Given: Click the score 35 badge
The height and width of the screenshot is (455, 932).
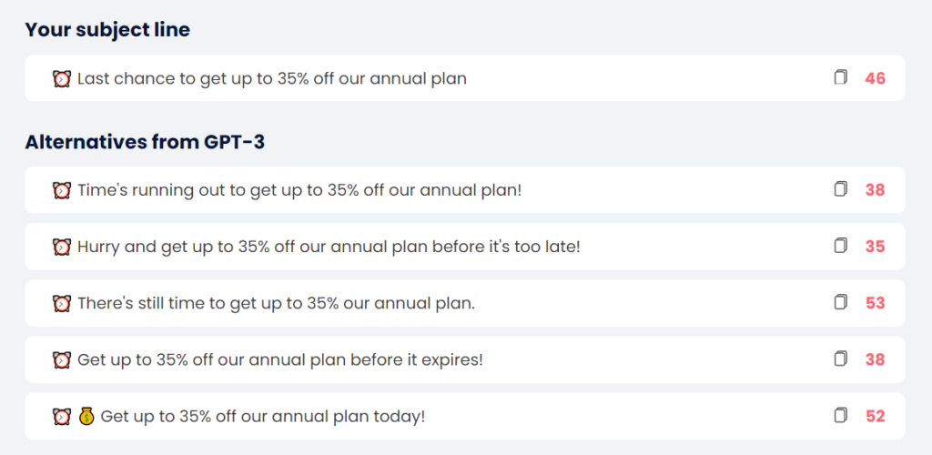Looking at the screenshot, I should (875, 247).
